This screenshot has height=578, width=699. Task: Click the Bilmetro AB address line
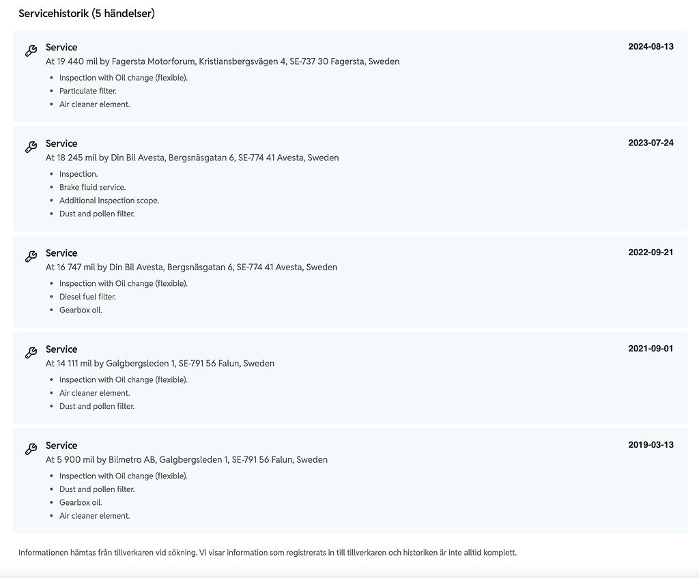pyautogui.click(x=186, y=459)
